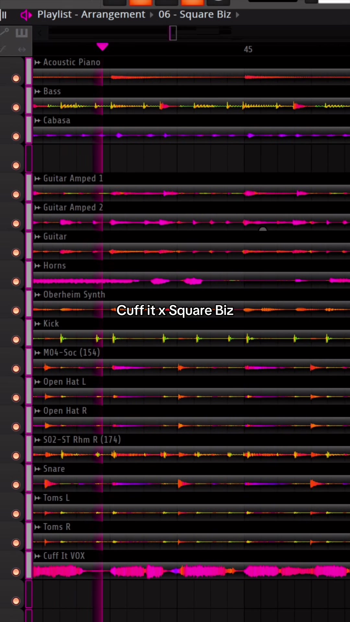Image resolution: width=350 pixels, height=622 pixels.
Task: Open the Oberheim Synth clip menu icon
Action: coord(38,295)
